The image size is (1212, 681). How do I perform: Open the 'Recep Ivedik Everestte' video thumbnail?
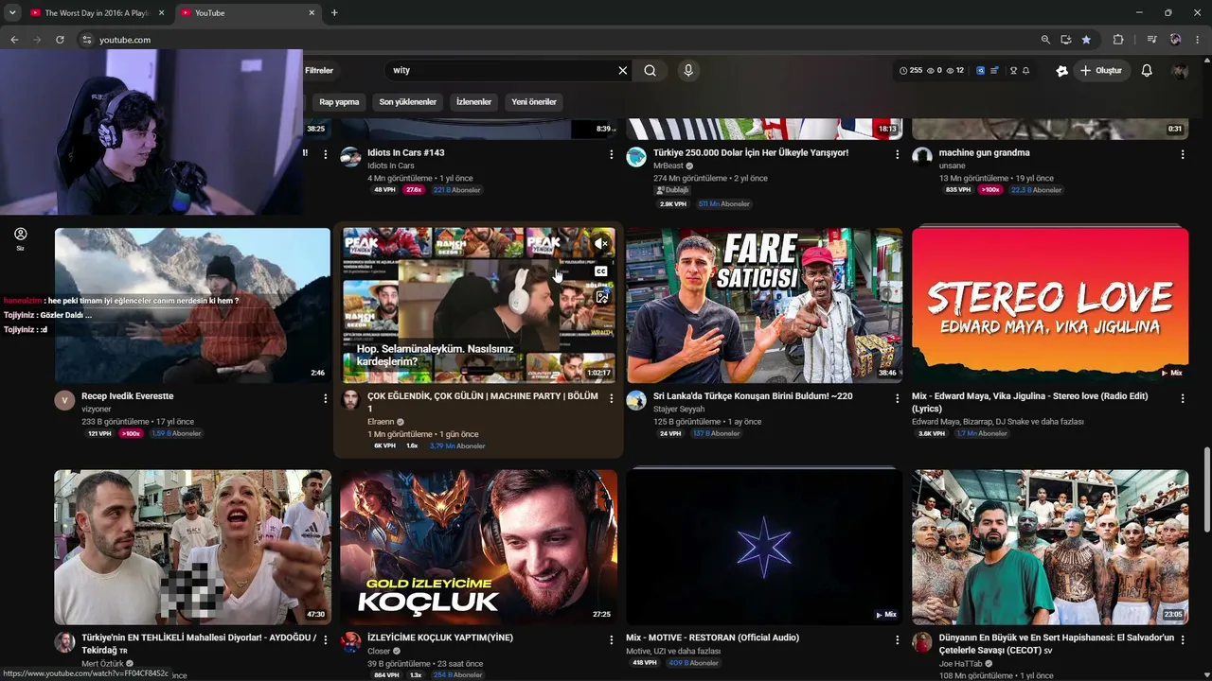point(193,306)
